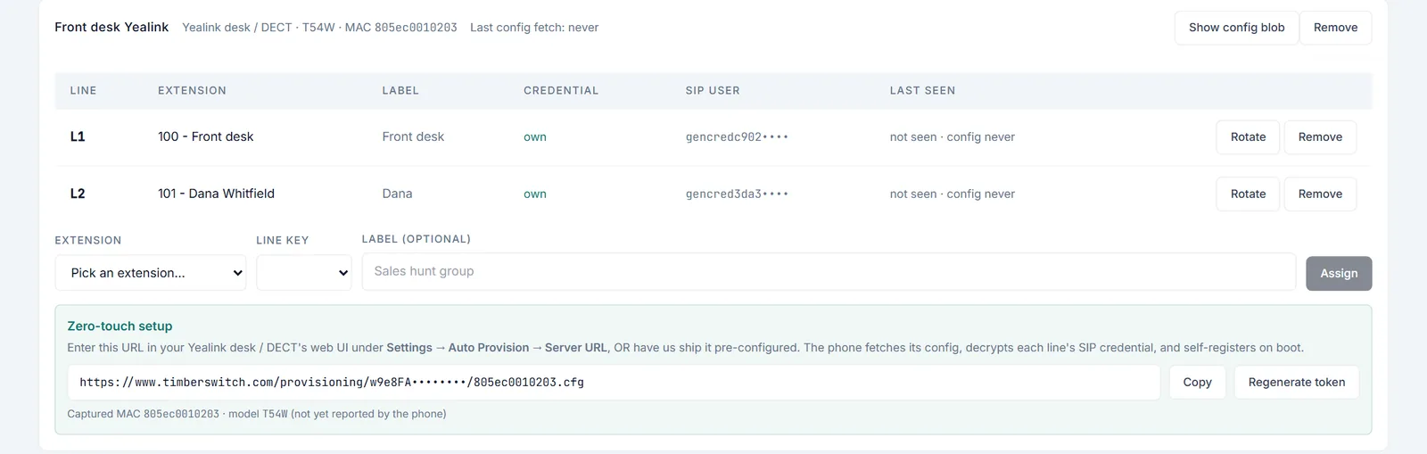Click the L2 line cell

pos(78,194)
